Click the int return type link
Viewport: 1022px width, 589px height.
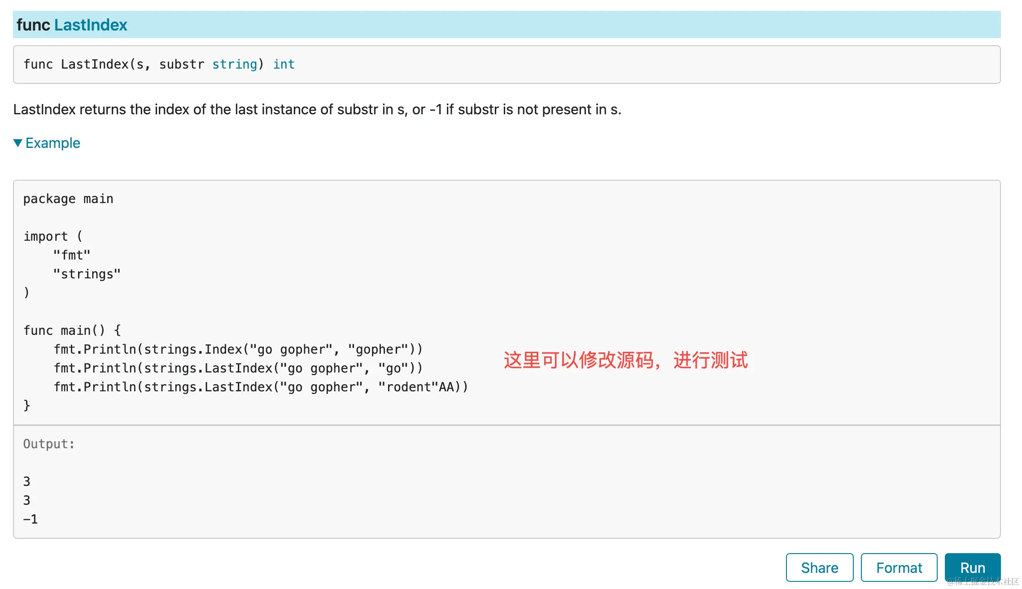click(x=284, y=65)
